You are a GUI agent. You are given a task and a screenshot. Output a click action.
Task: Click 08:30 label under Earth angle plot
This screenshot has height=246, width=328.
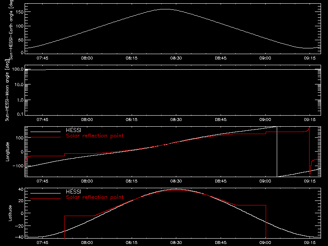coord(176,58)
